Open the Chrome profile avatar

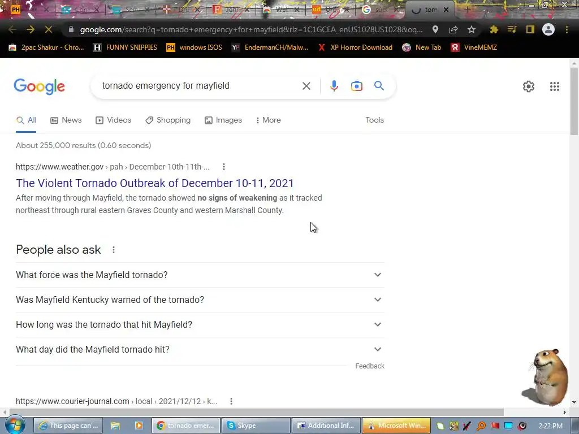click(x=548, y=29)
